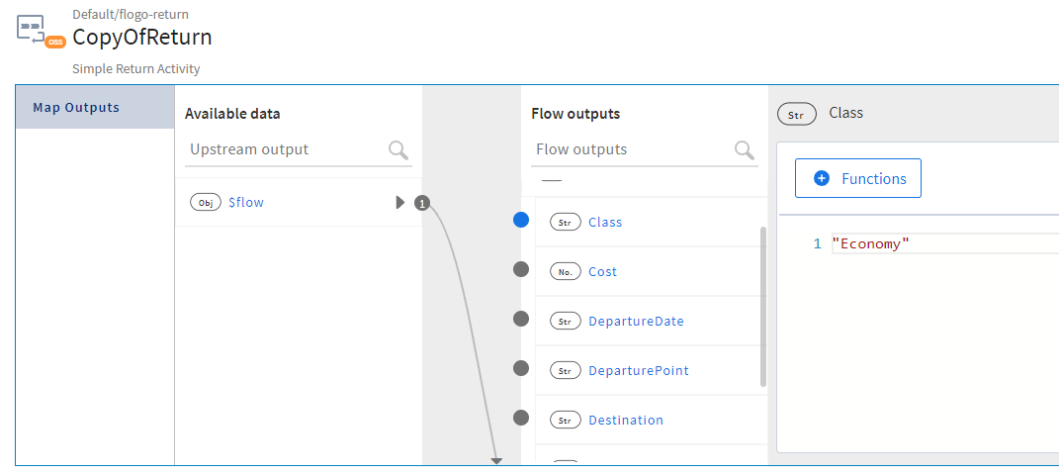Click the down arrow below mapping line
1059x476 pixels.
pos(496,461)
